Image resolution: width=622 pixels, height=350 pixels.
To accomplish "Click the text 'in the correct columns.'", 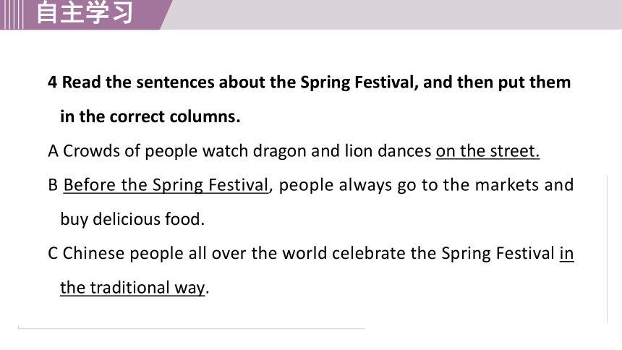I will coord(150,116).
